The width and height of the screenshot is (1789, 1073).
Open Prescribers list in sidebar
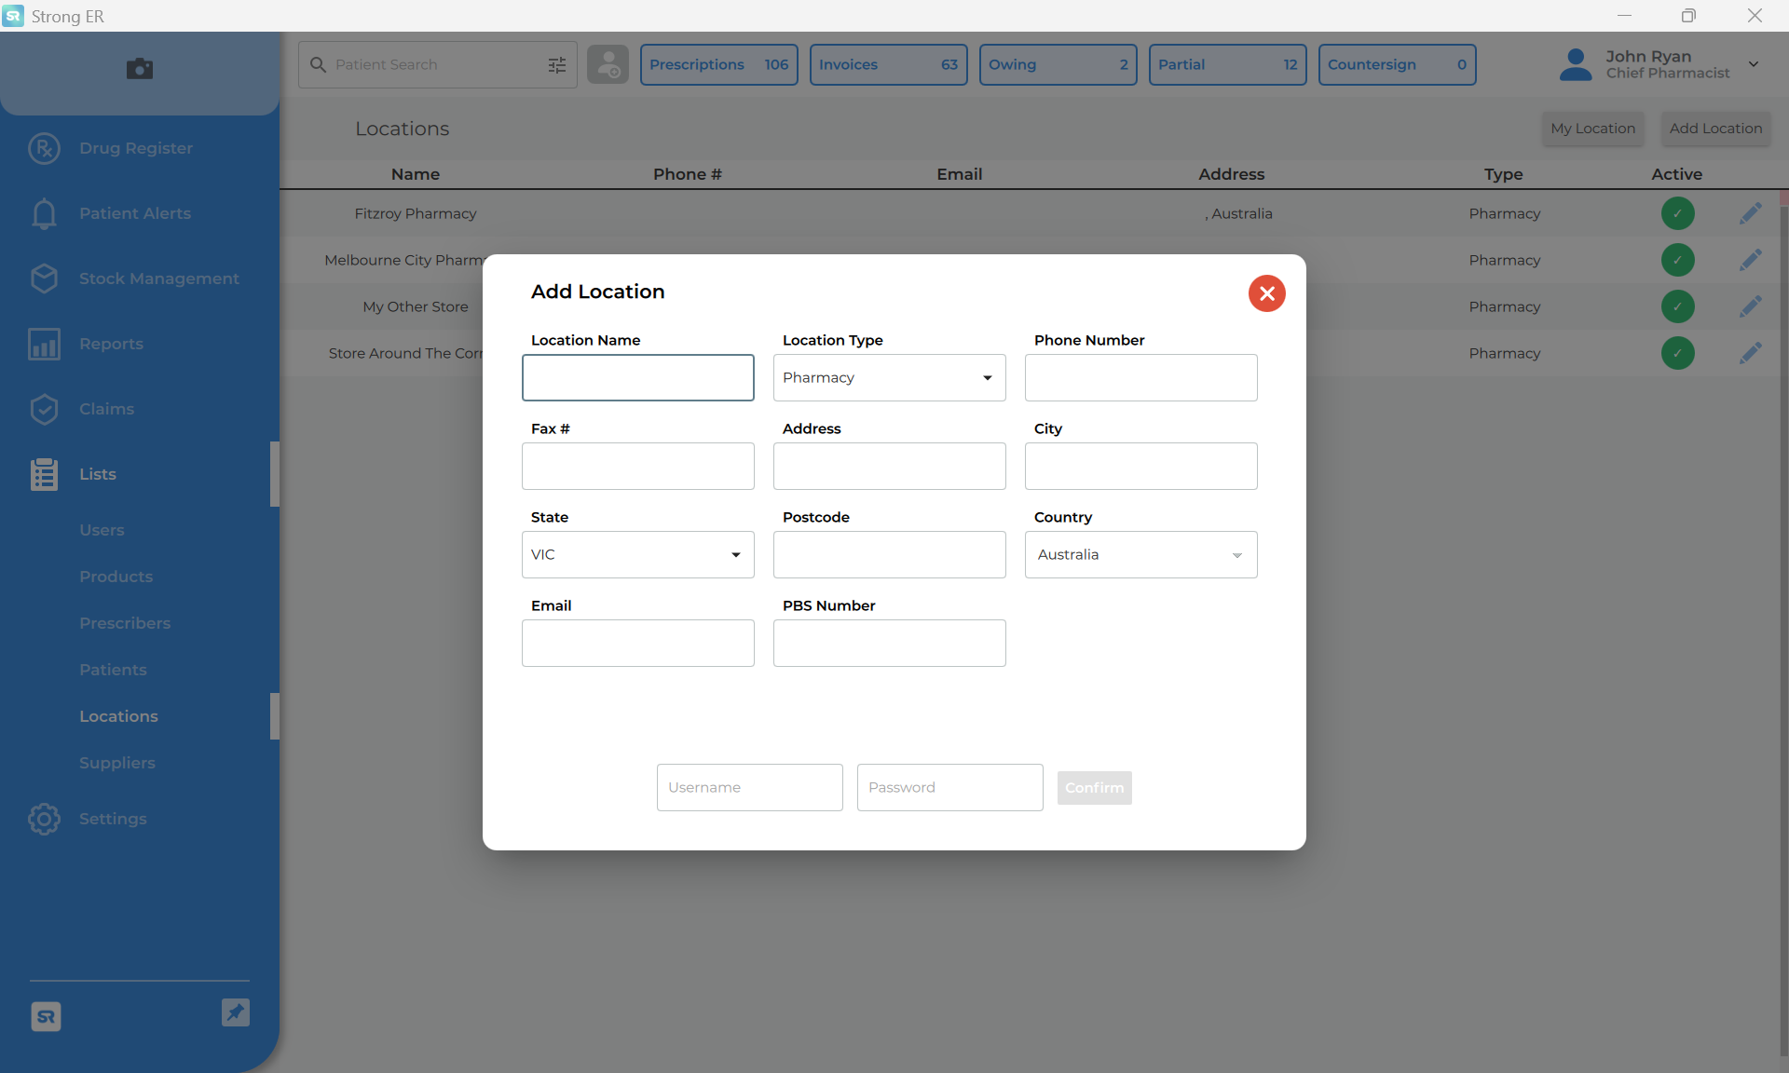[125, 623]
